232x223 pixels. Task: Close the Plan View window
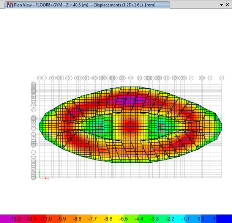point(227,5)
